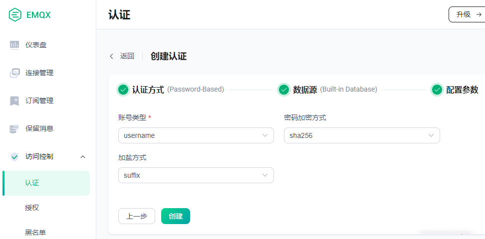The width and height of the screenshot is (485, 239).
Task: Click the 数据源 step check icon
Action: pyautogui.click(x=284, y=90)
